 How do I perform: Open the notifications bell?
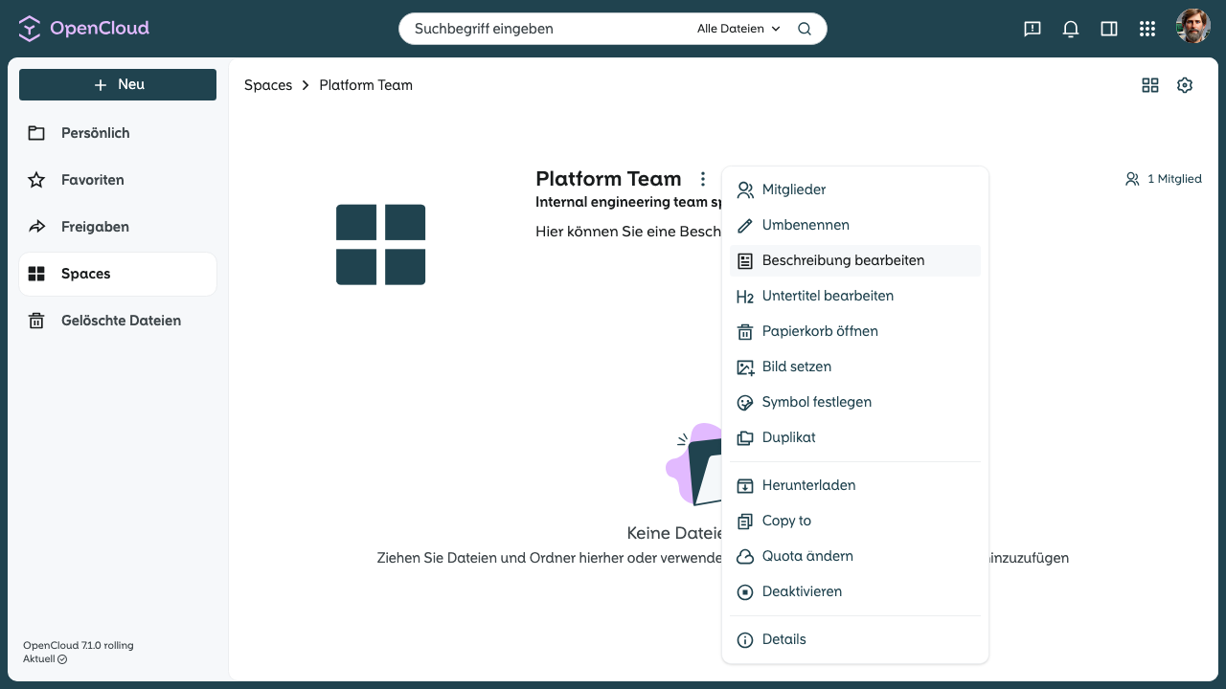(x=1071, y=29)
